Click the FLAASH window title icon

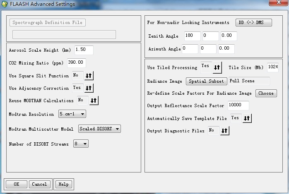(x=5, y=5)
